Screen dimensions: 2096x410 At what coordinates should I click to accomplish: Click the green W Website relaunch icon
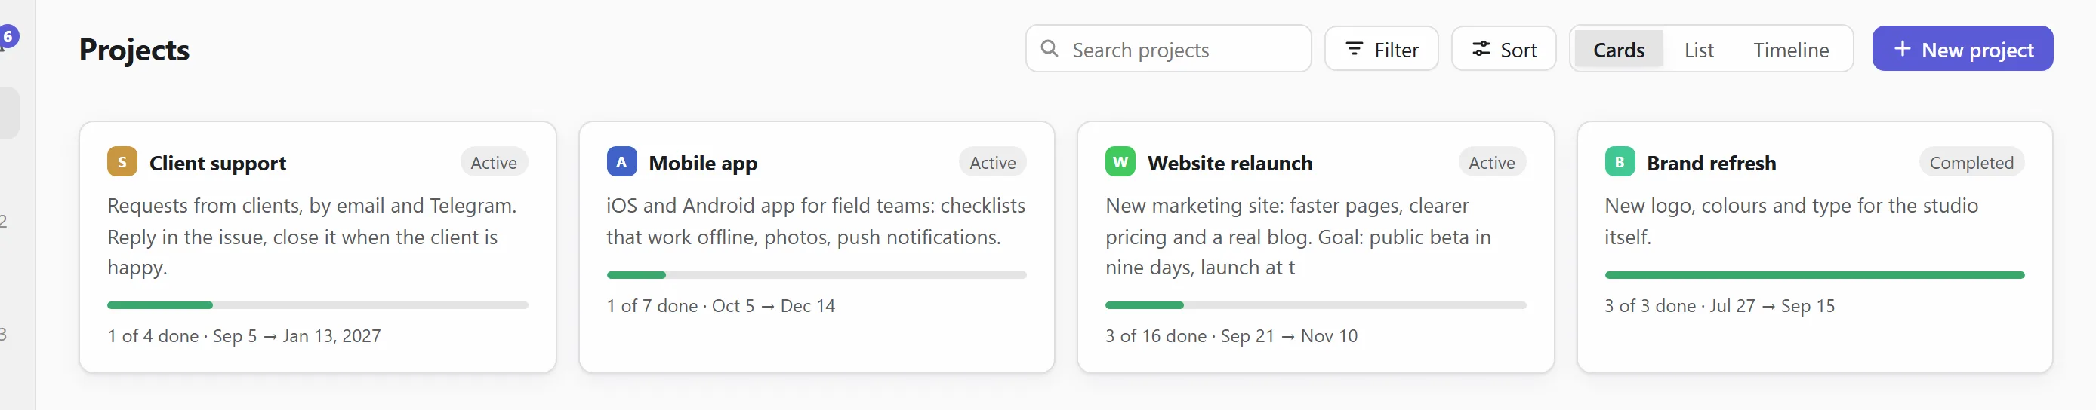[1120, 161]
